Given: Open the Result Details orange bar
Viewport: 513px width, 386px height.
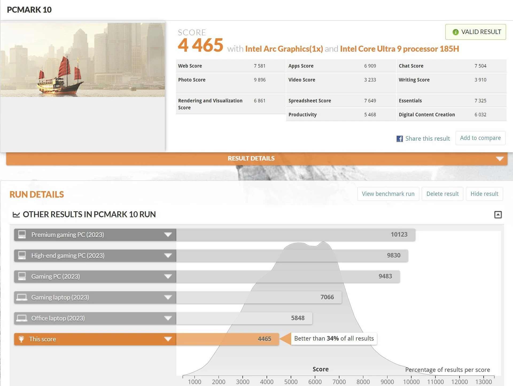Looking at the screenshot, I should (x=257, y=158).
